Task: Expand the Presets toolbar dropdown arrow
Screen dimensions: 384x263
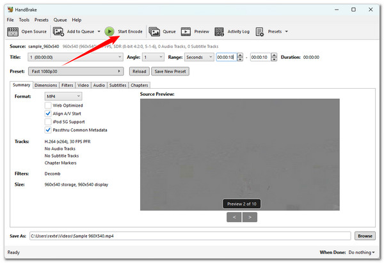Action: pos(287,31)
